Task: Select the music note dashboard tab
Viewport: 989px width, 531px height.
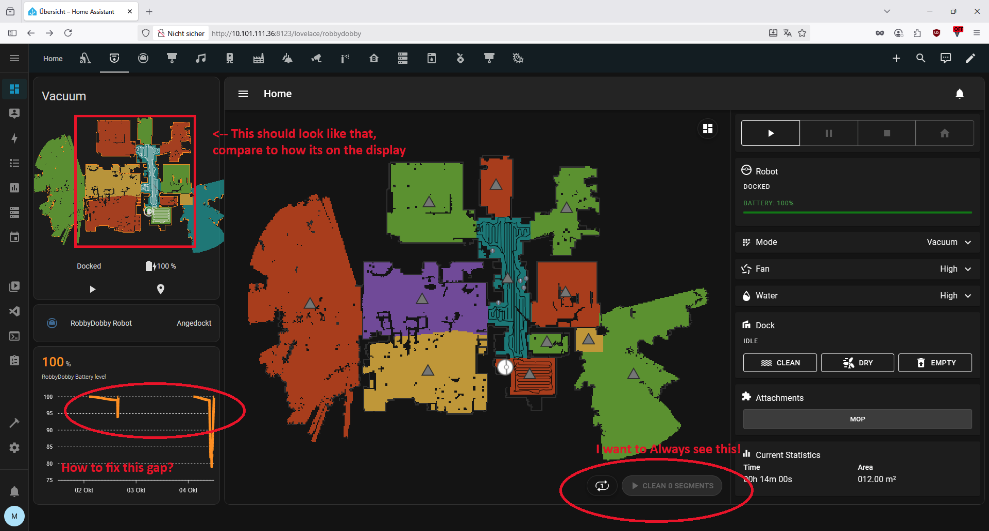Action: pos(201,58)
